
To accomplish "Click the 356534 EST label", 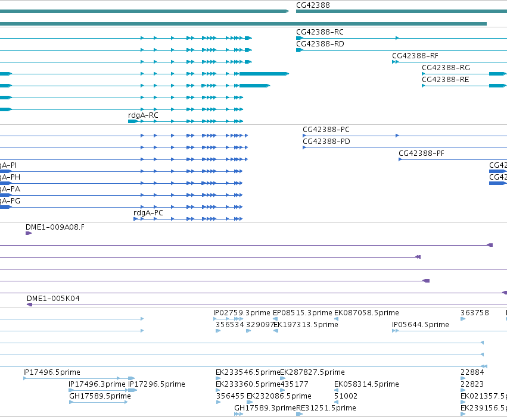I will pyautogui.click(x=230, y=325).
